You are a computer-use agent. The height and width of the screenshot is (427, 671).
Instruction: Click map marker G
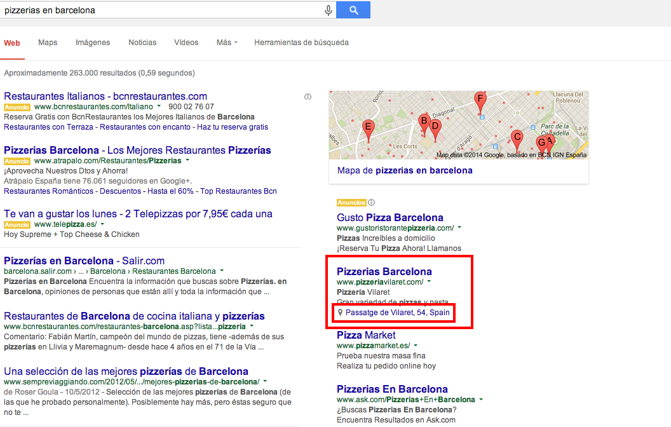[x=541, y=145]
